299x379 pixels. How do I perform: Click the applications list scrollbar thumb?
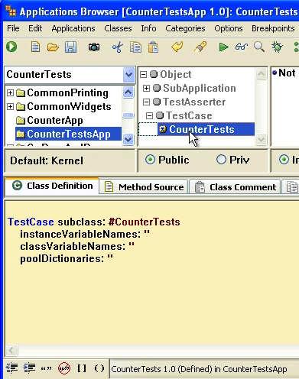[128, 116]
